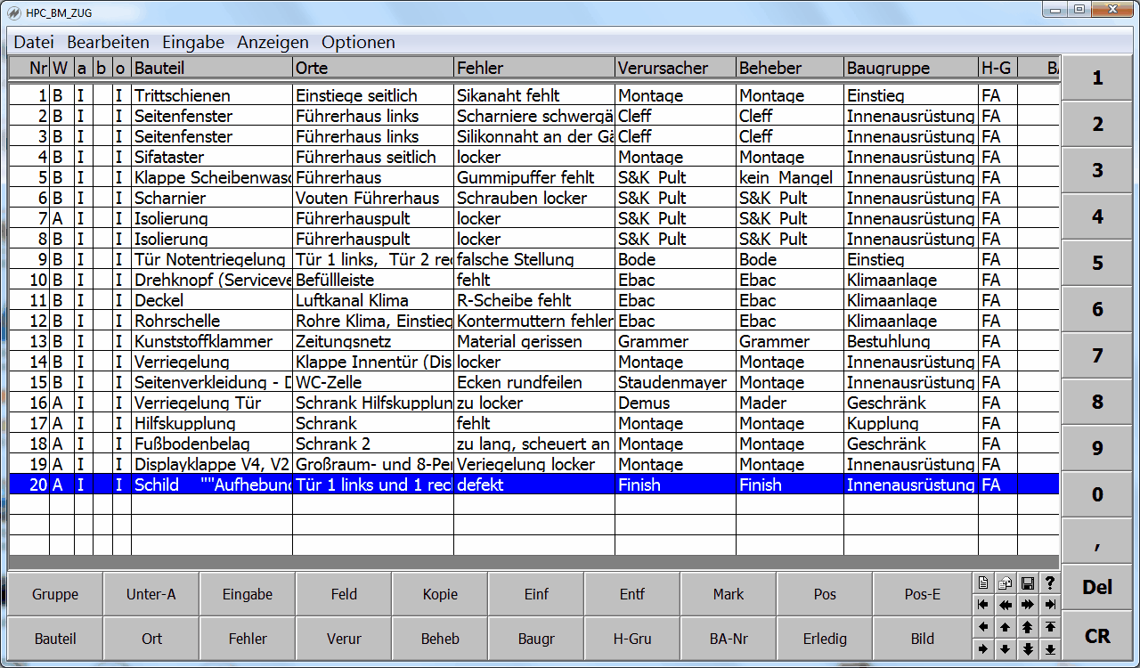The width and height of the screenshot is (1140, 668).
Task: Jump to far left with barred left arrow
Action: (x=983, y=605)
